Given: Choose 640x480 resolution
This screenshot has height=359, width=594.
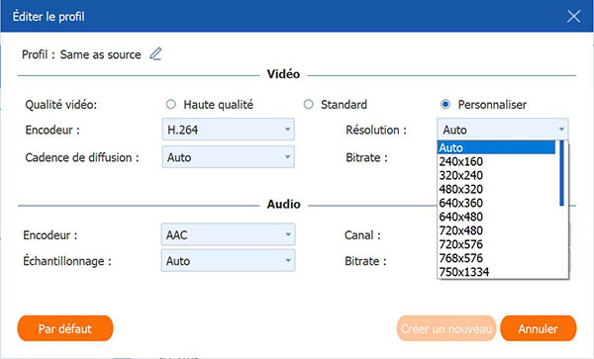Looking at the screenshot, I should tap(497, 217).
